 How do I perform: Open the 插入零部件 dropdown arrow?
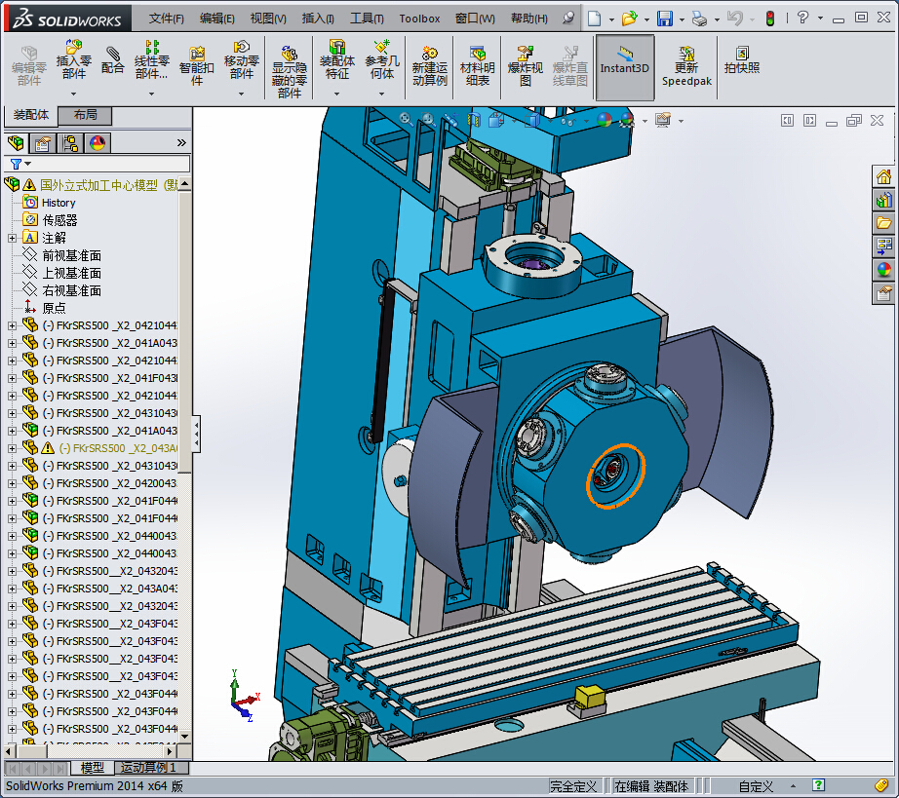click(x=74, y=95)
